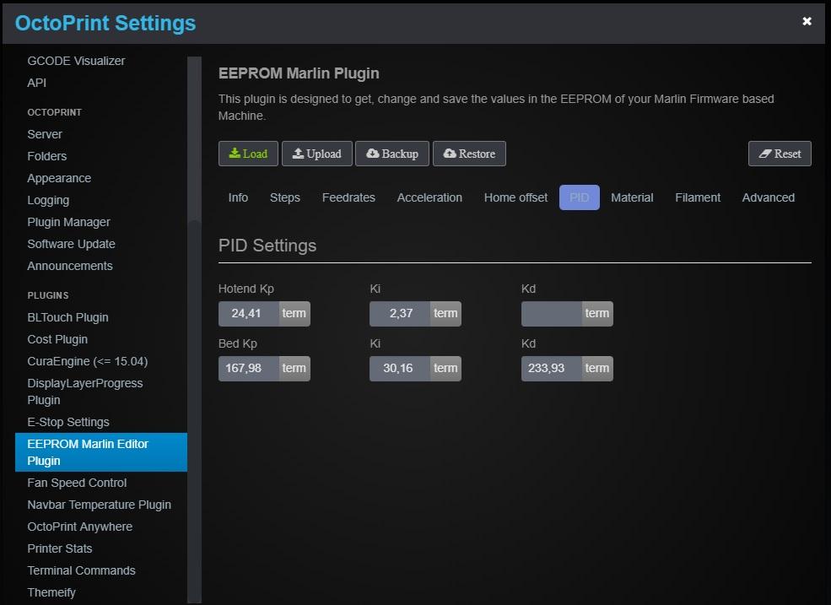Open the Filament tab
Image resolution: width=831 pixels, height=605 pixels.
click(x=698, y=197)
